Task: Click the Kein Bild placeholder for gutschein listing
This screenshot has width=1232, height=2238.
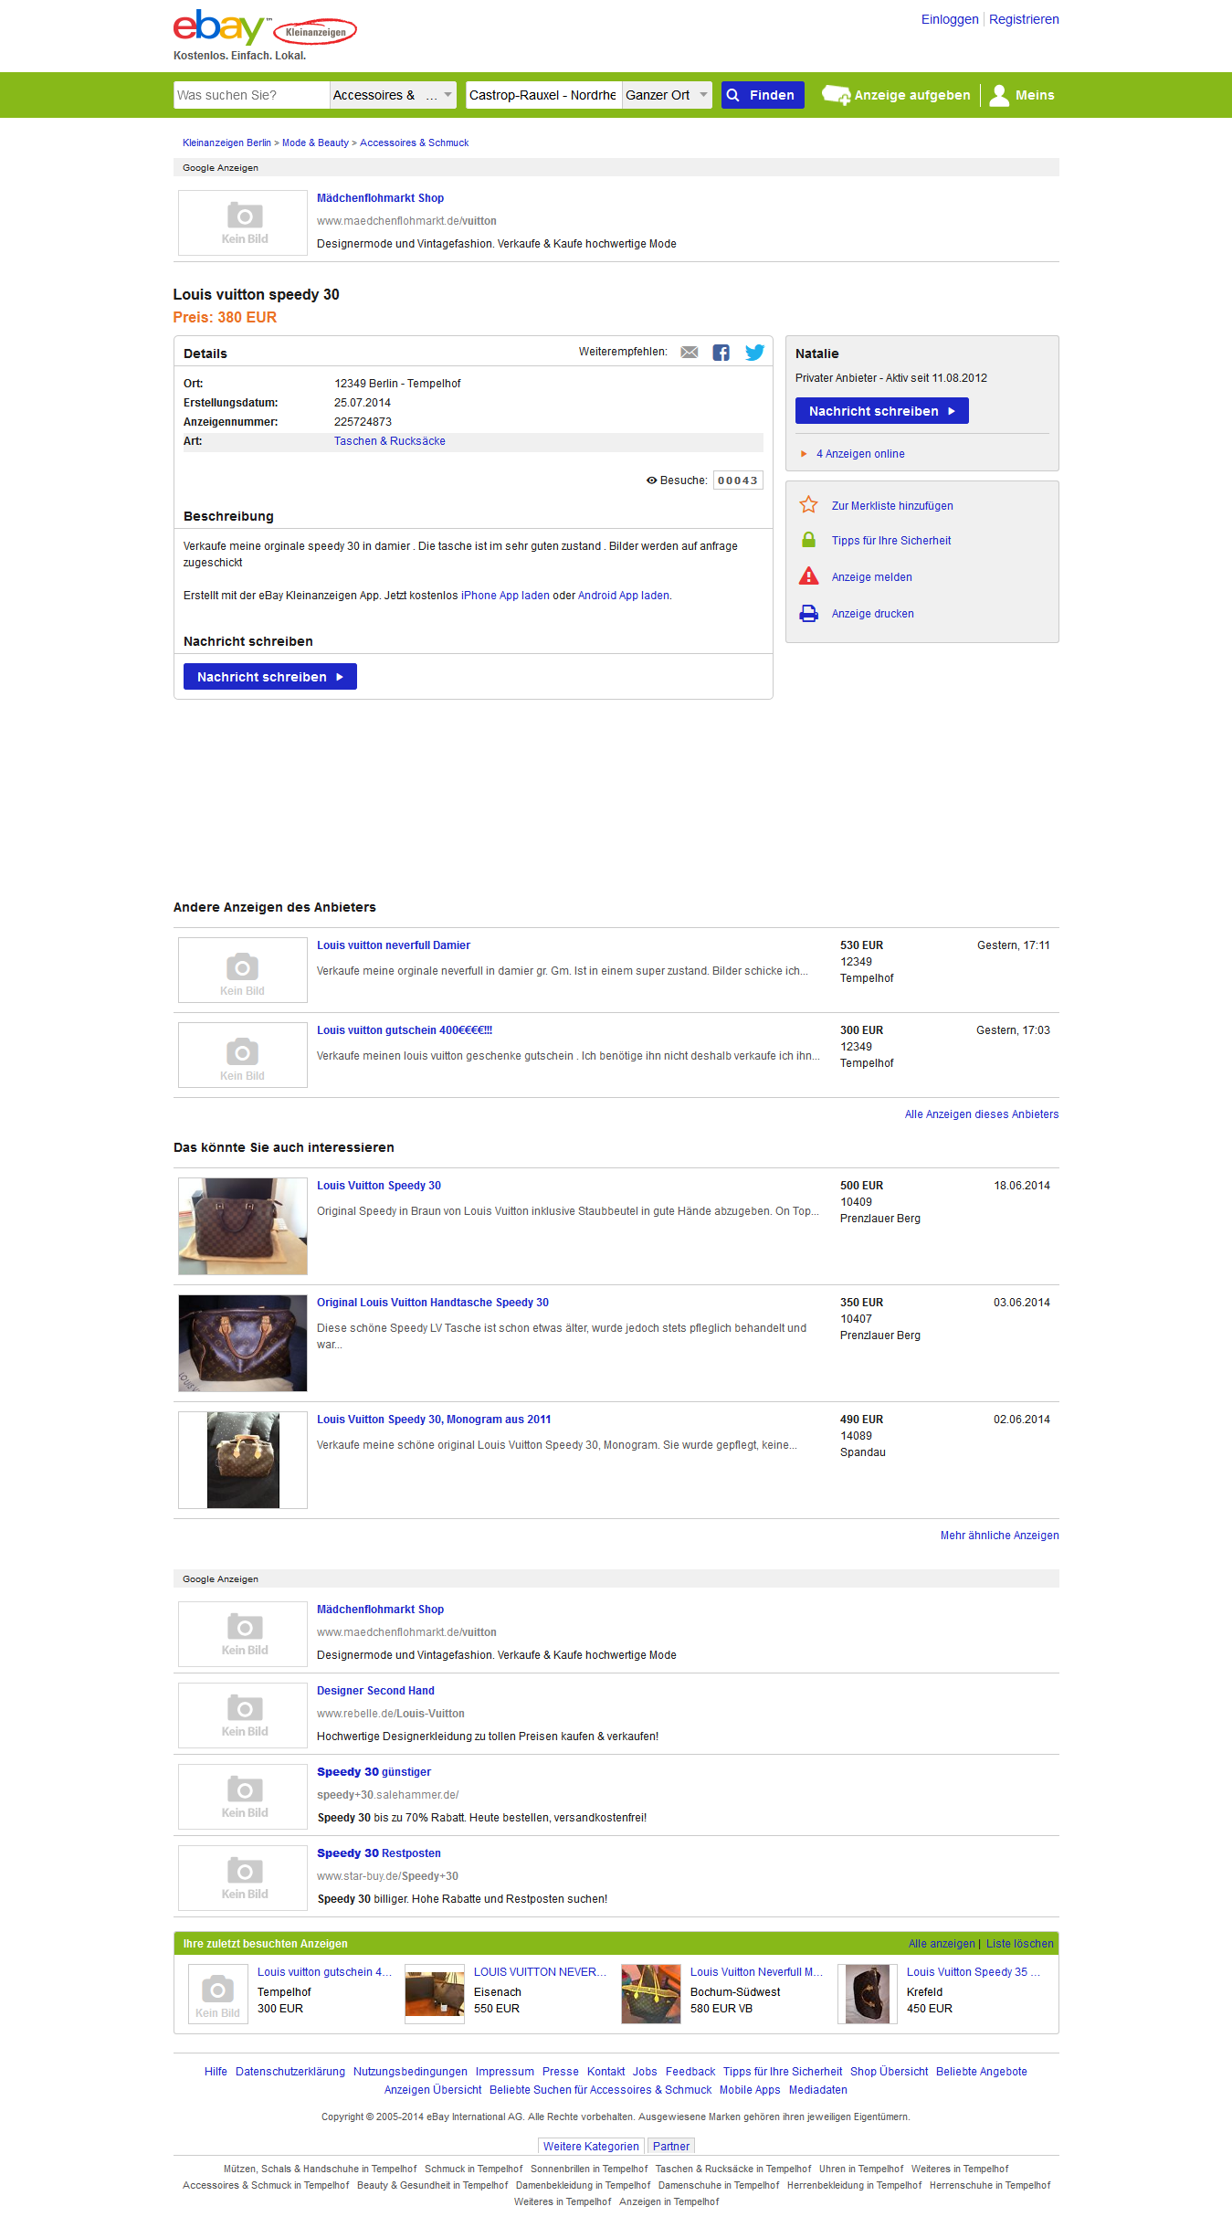Action: [x=243, y=1055]
